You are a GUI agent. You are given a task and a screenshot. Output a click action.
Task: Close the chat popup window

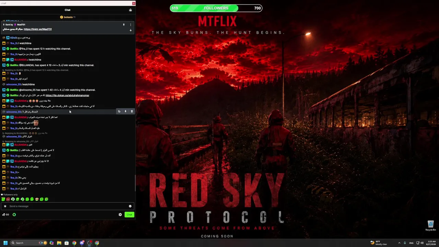pyautogui.click(x=133, y=3)
